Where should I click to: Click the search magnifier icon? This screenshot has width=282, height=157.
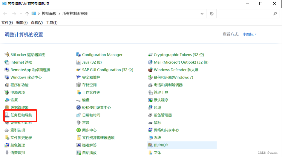pos(275,14)
